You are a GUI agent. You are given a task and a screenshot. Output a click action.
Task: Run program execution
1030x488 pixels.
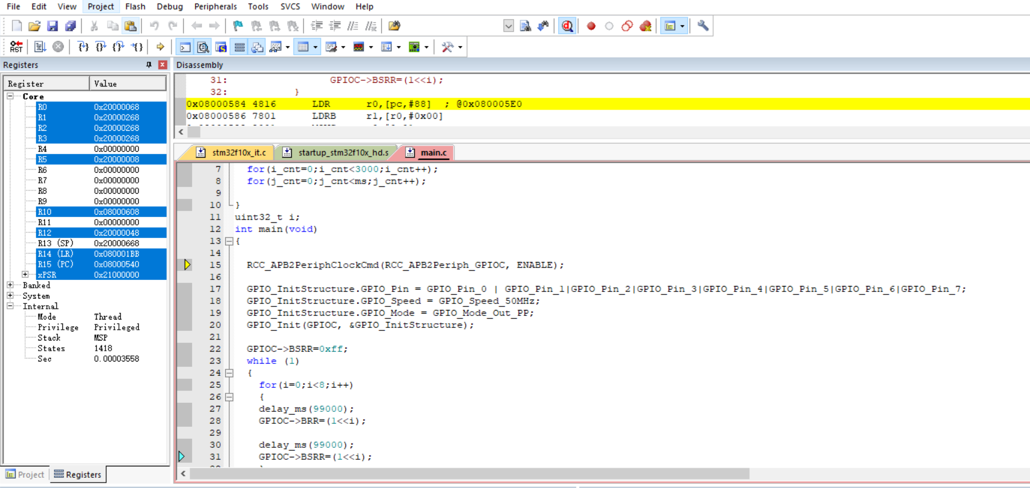tap(40, 47)
